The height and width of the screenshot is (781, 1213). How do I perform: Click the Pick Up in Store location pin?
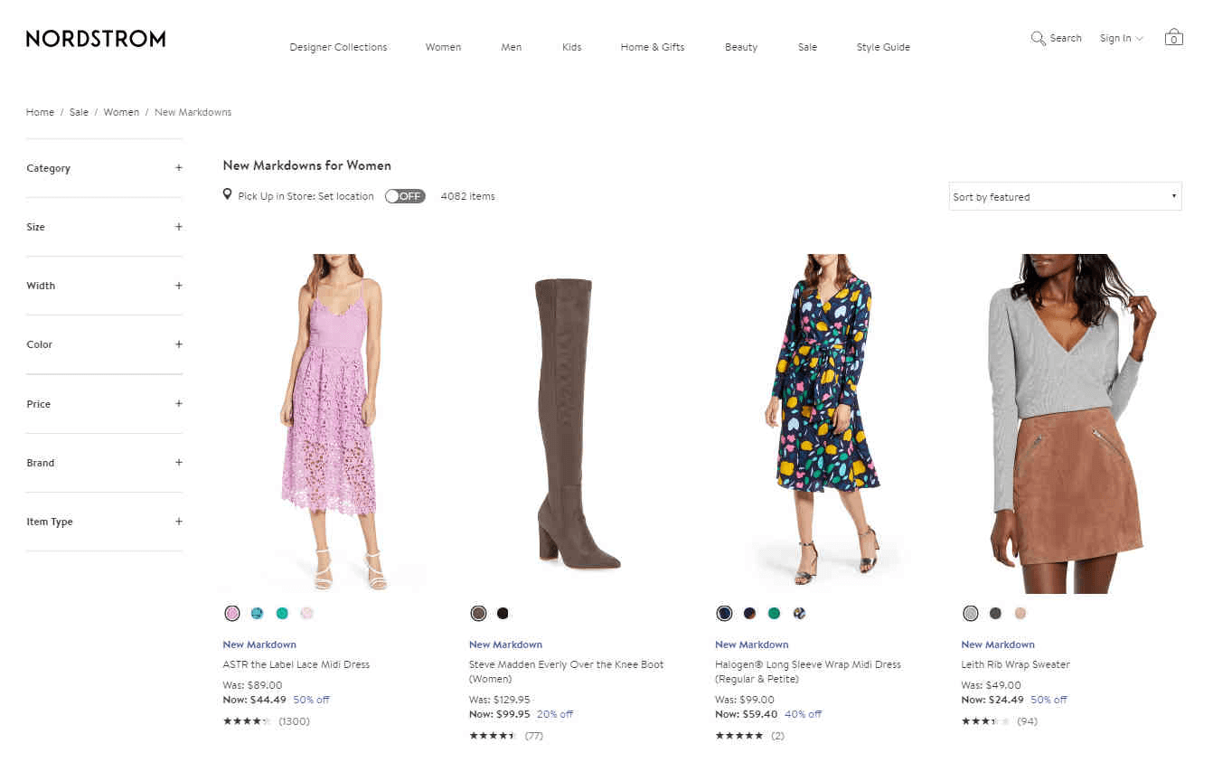pyautogui.click(x=228, y=194)
